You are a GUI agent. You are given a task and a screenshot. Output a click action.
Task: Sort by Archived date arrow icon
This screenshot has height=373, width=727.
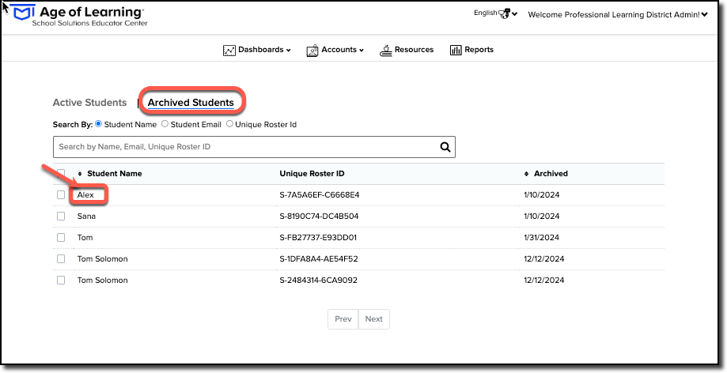point(526,174)
